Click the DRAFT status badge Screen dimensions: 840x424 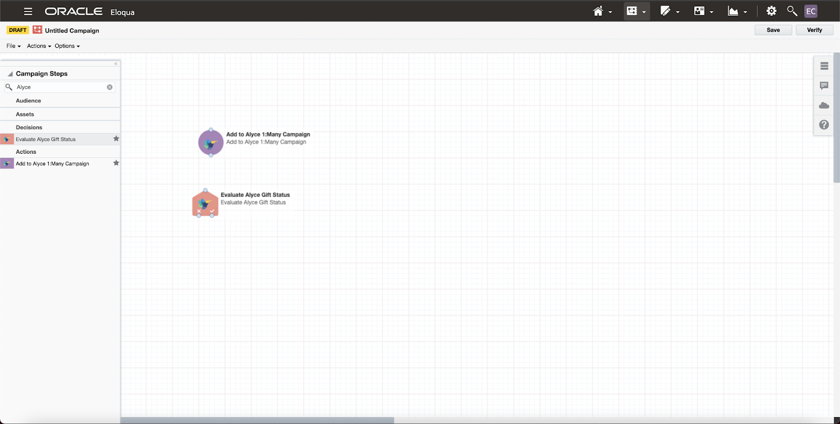[18, 30]
